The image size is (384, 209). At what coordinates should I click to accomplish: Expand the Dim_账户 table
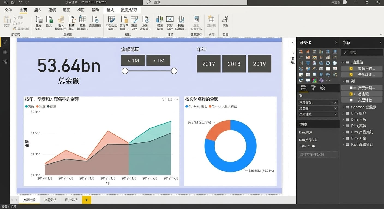point(343,113)
